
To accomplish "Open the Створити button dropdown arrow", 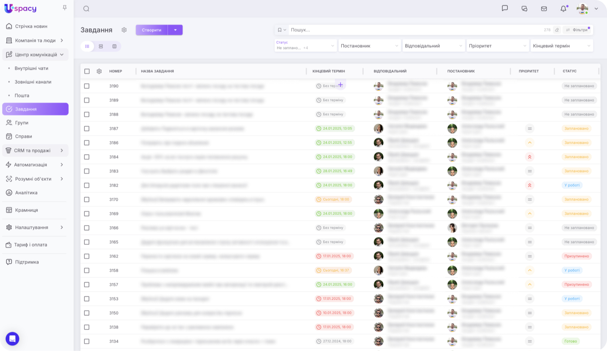I will 175,30.
